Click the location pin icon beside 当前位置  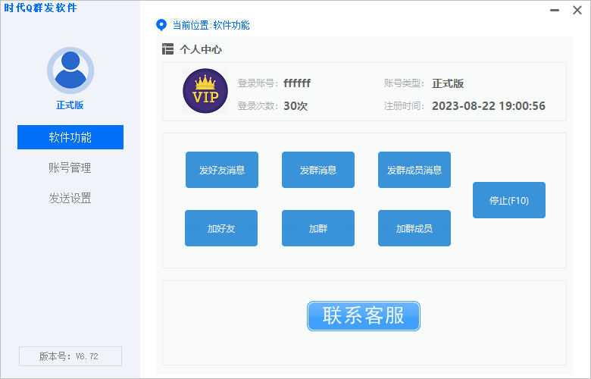click(x=161, y=25)
